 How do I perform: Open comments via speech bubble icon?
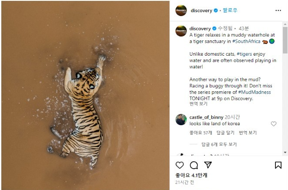tap(194, 165)
